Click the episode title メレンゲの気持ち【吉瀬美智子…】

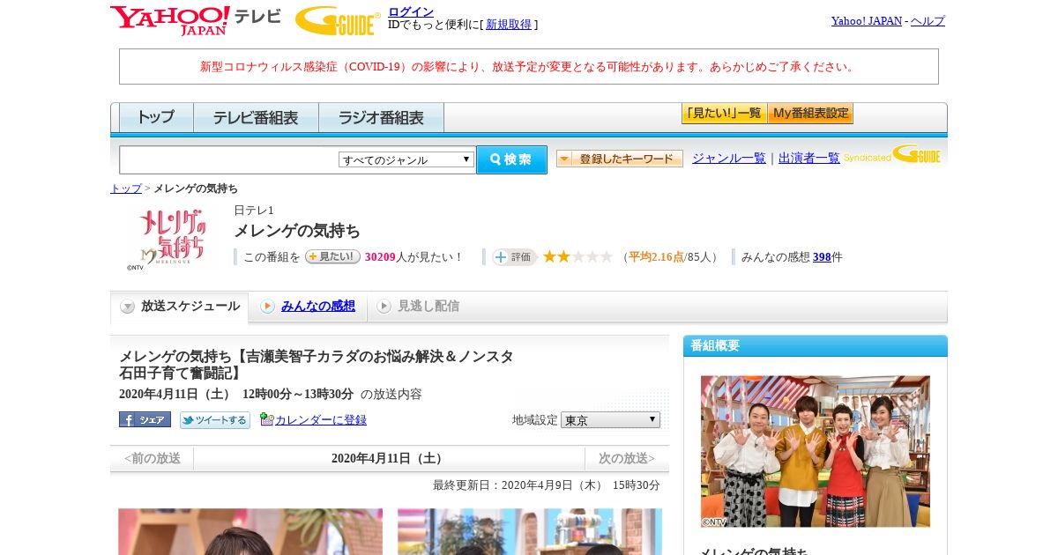tap(317, 365)
